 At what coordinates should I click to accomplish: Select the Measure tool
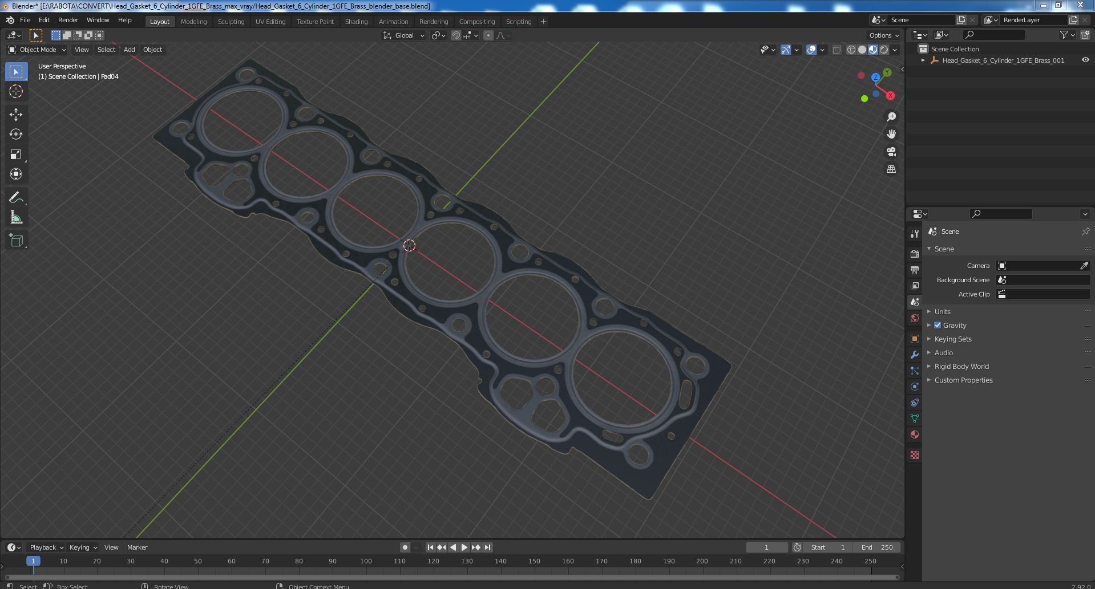pyautogui.click(x=16, y=217)
